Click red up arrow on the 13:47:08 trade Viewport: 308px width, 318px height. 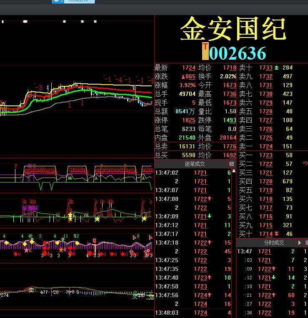point(210,198)
